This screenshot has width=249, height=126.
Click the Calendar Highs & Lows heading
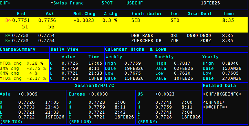pyautogui.click(x=136, y=49)
